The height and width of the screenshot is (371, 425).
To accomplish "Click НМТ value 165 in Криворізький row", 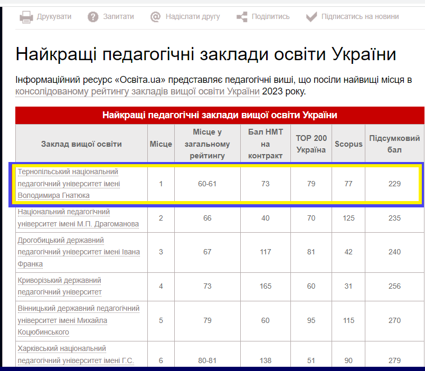I will coord(266,286).
